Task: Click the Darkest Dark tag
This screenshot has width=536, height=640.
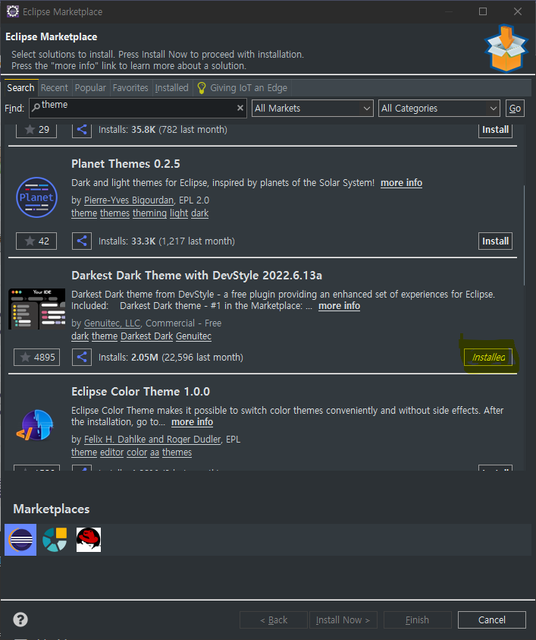Action: coord(147,336)
